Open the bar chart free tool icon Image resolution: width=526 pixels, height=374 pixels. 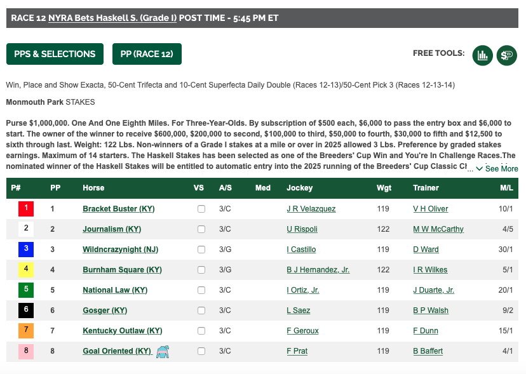point(482,55)
